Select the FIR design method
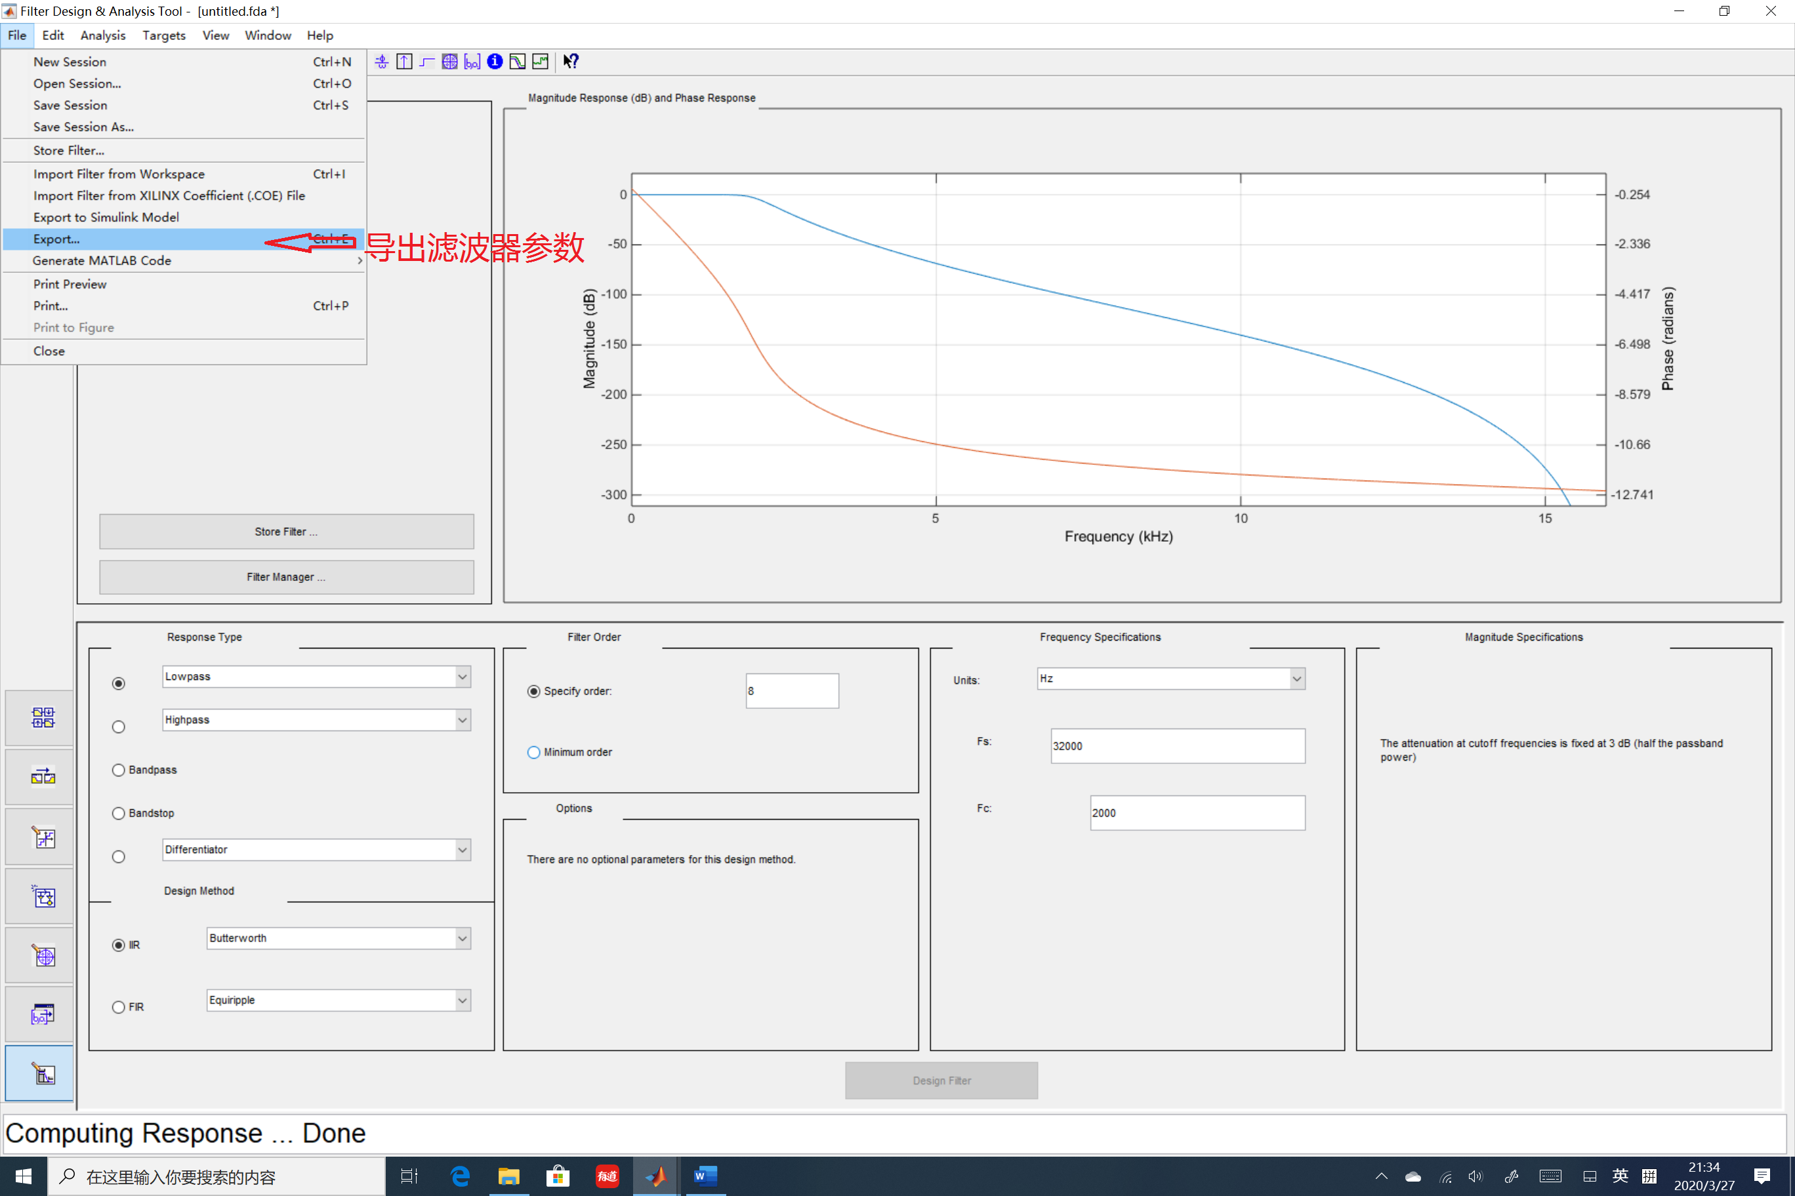This screenshot has height=1196, width=1795. (118, 1007)
